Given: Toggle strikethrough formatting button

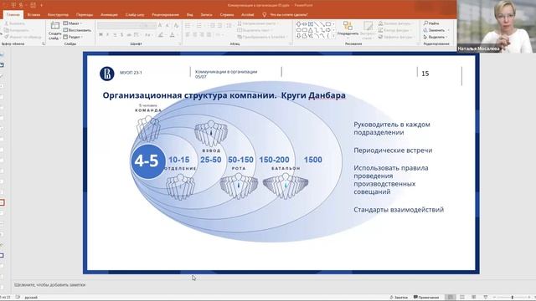Looking at the screenshot, I should coord(129,35).
